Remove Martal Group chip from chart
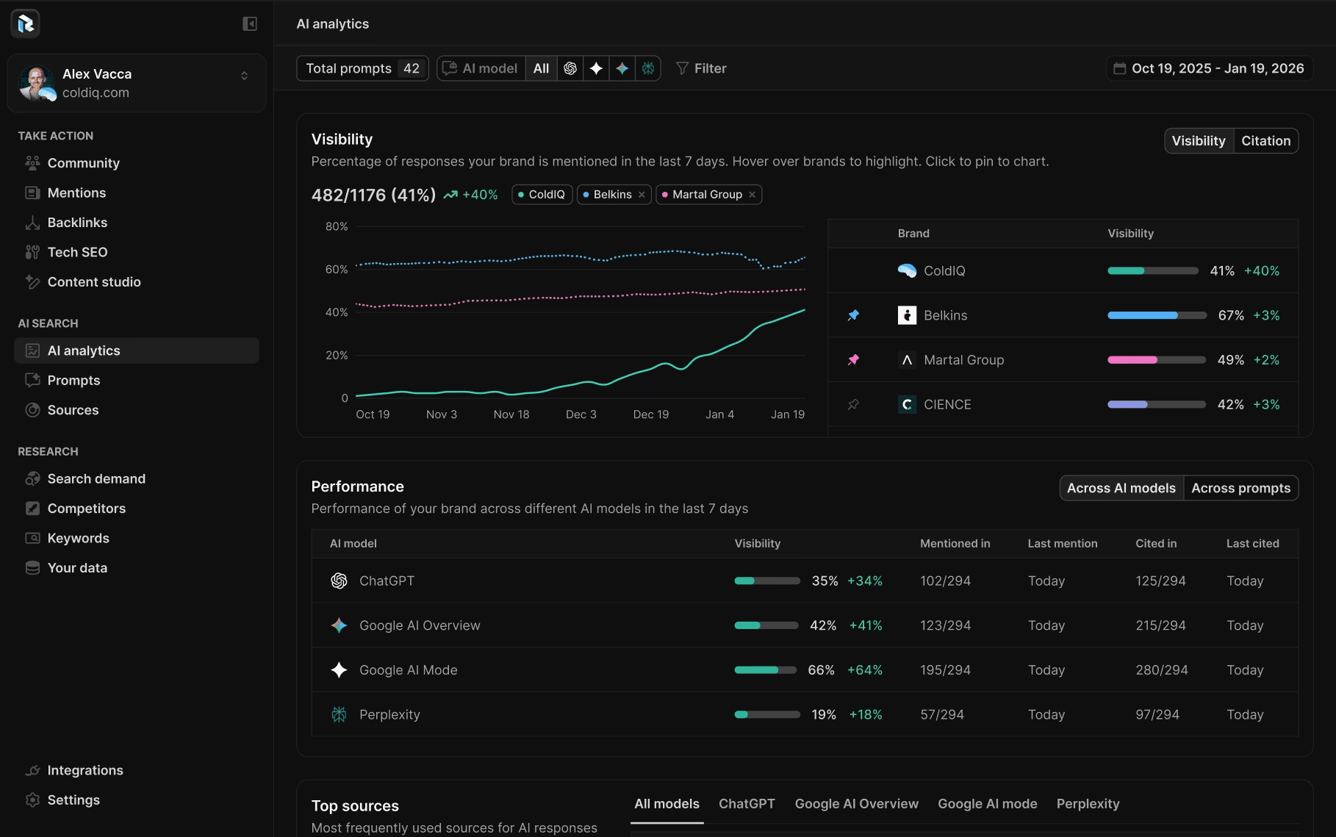The width and height of the screenshot is (1336, 837). pos(753,195)
